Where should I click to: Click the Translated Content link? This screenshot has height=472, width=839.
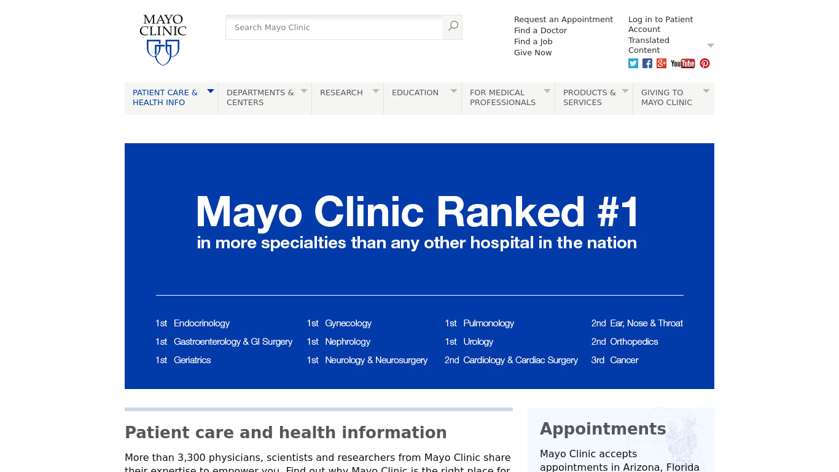pyautogui.click(x=649, y=45)
